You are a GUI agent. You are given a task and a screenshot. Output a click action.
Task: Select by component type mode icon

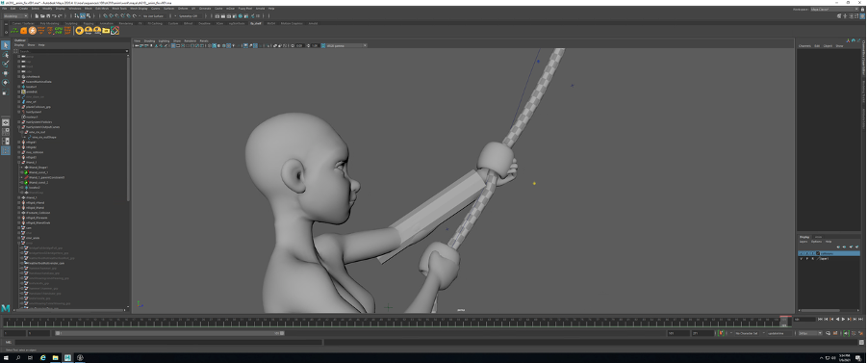coord(89,16)
